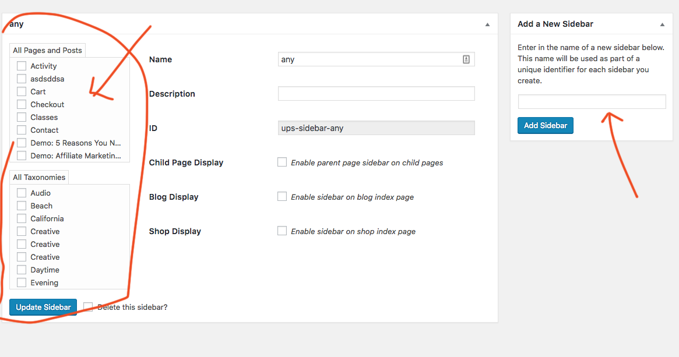Check the Activity page checkbox
Viewport: 679px width, 357px height.
pos(22,66)
